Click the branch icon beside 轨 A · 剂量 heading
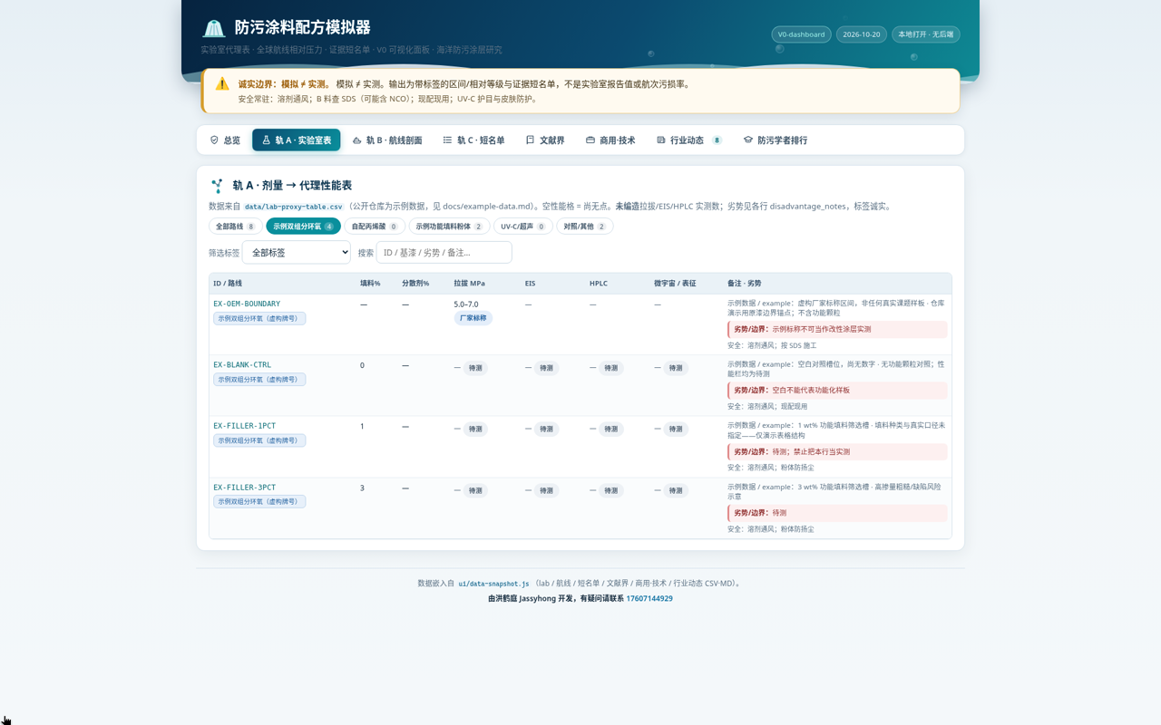 pos(217,186)
